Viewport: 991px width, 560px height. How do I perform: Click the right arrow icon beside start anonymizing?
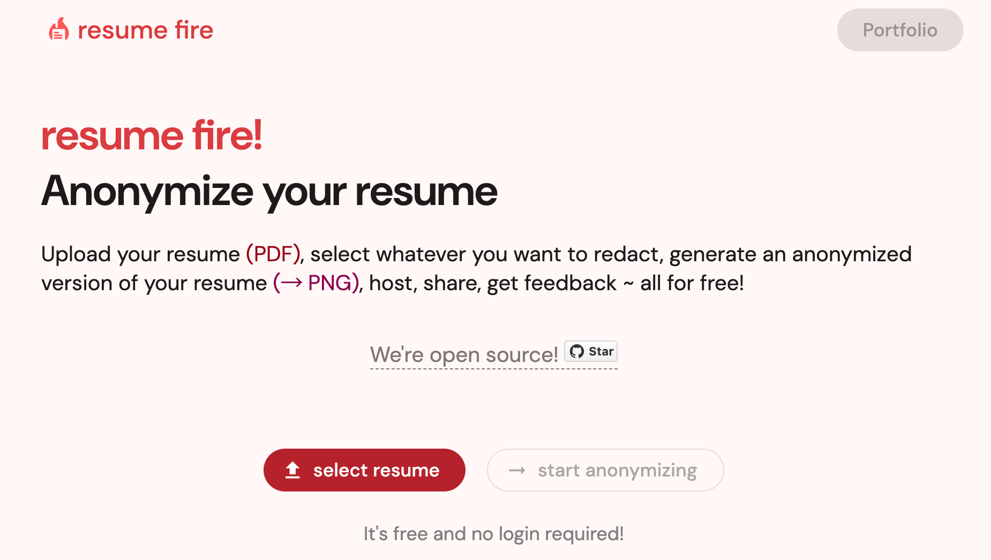517,470
